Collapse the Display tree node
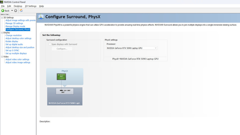This screenshot has height=135, width=240. [2, 33]
